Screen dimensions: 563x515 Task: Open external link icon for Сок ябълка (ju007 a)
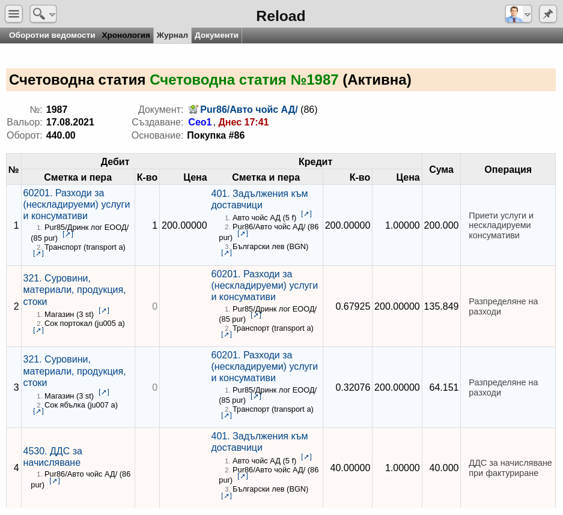click(38, 411)
